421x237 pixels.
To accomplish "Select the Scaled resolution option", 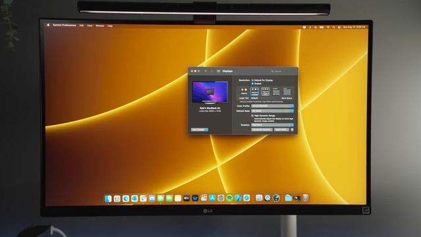I will coord(253,84).
